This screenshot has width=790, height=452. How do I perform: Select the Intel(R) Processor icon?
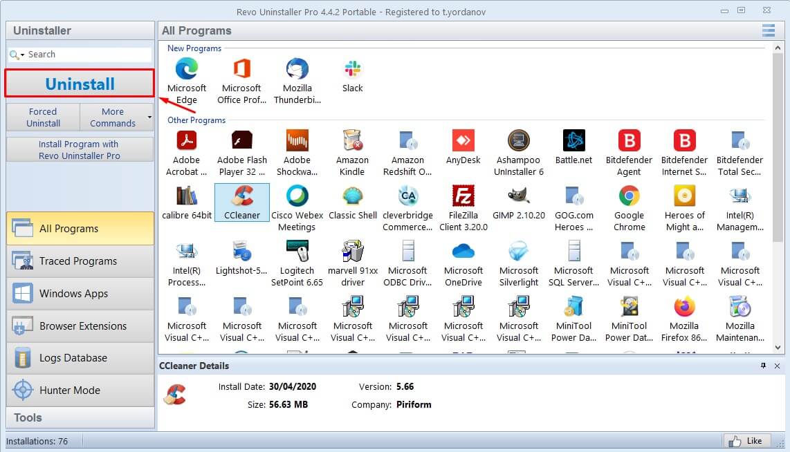(186, 251)
